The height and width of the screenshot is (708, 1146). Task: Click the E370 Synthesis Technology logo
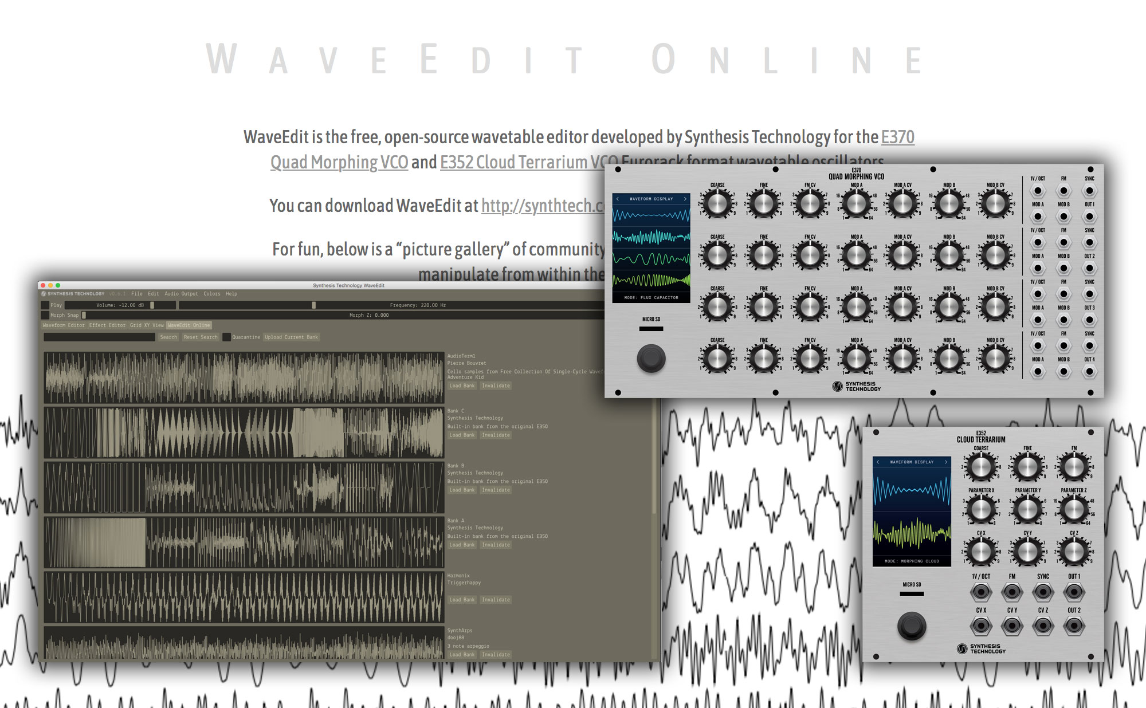pos(856,387)
